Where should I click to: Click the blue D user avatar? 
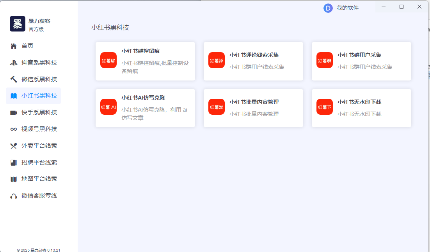(x=328, y=8)
